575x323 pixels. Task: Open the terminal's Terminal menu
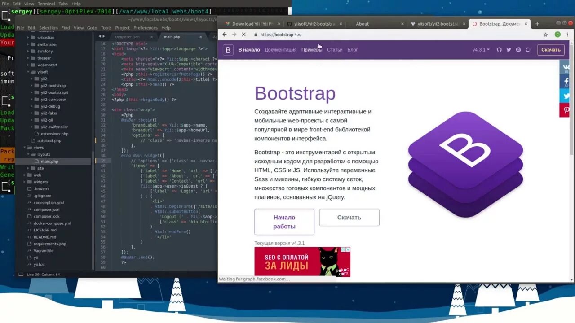click(x=46, y=4)
